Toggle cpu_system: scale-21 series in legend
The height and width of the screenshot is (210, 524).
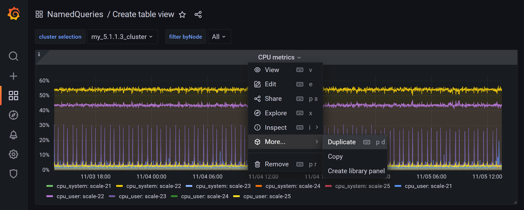(84, 186)
